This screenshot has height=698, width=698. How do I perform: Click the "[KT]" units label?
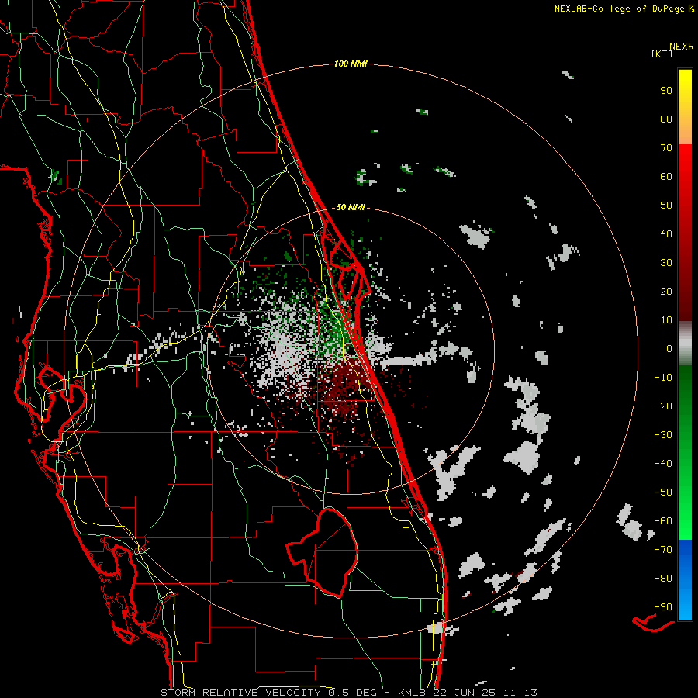point(662,54)
